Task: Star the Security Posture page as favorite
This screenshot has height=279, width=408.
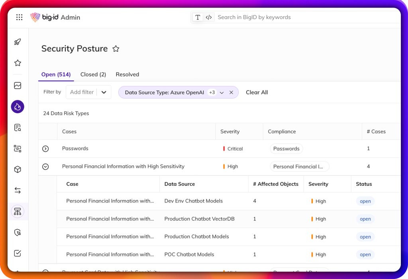Action: pos(116,48)
